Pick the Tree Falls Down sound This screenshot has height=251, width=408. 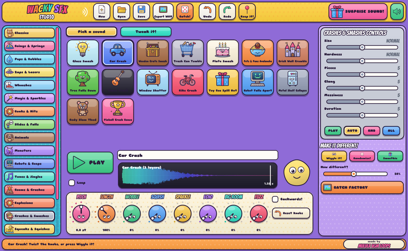83,82
